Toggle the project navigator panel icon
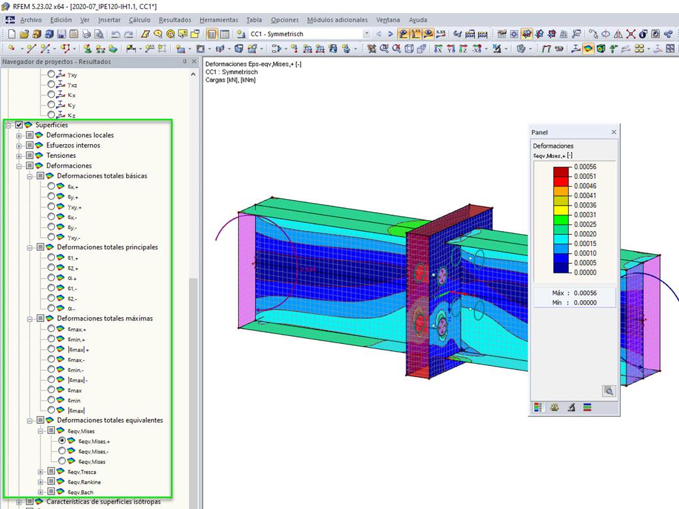 coord(212,34)
